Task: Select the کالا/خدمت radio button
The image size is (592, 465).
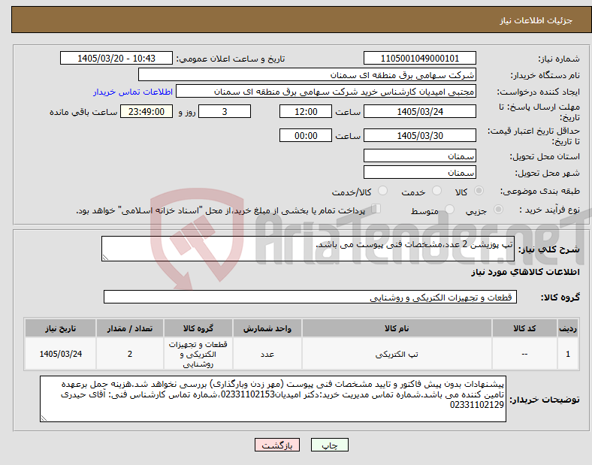Action: tap(383, 191)
